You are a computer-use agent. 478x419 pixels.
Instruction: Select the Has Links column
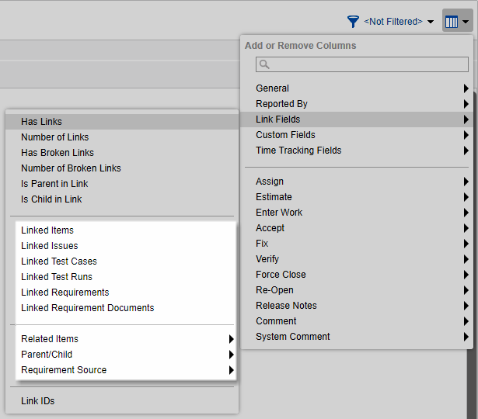tap(41, 122)
